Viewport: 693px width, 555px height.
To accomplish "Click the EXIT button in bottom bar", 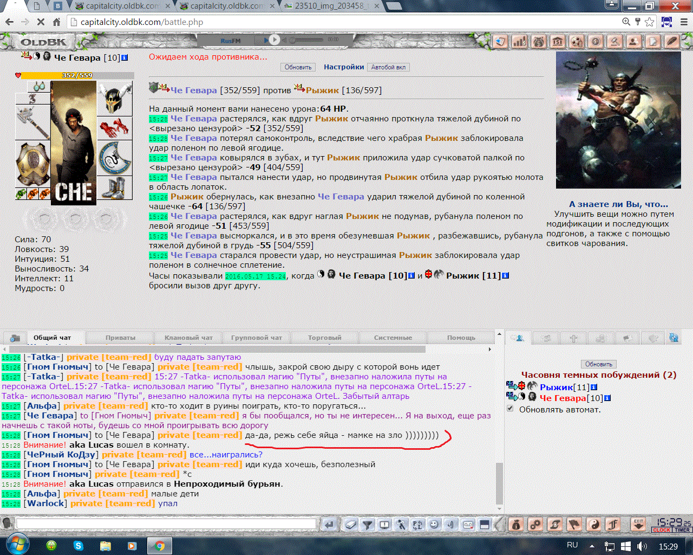I will point(638,524).
